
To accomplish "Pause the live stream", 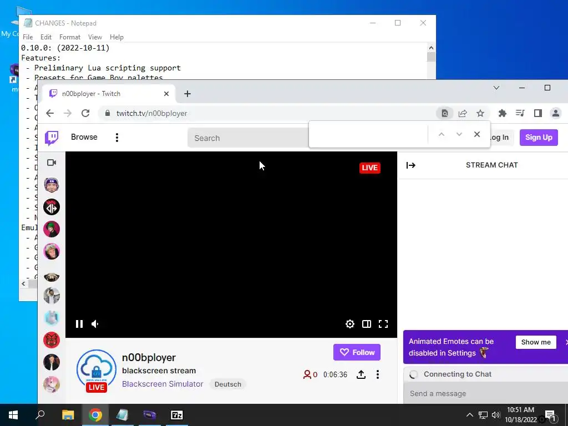I will tap(79, 324).
